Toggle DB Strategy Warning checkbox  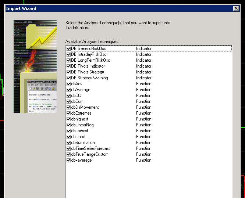pos(69,78)
